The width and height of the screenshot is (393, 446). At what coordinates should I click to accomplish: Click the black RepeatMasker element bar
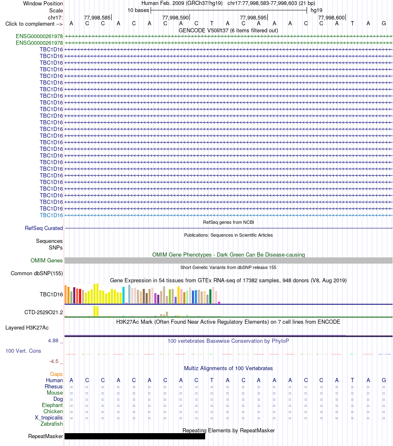135,436
